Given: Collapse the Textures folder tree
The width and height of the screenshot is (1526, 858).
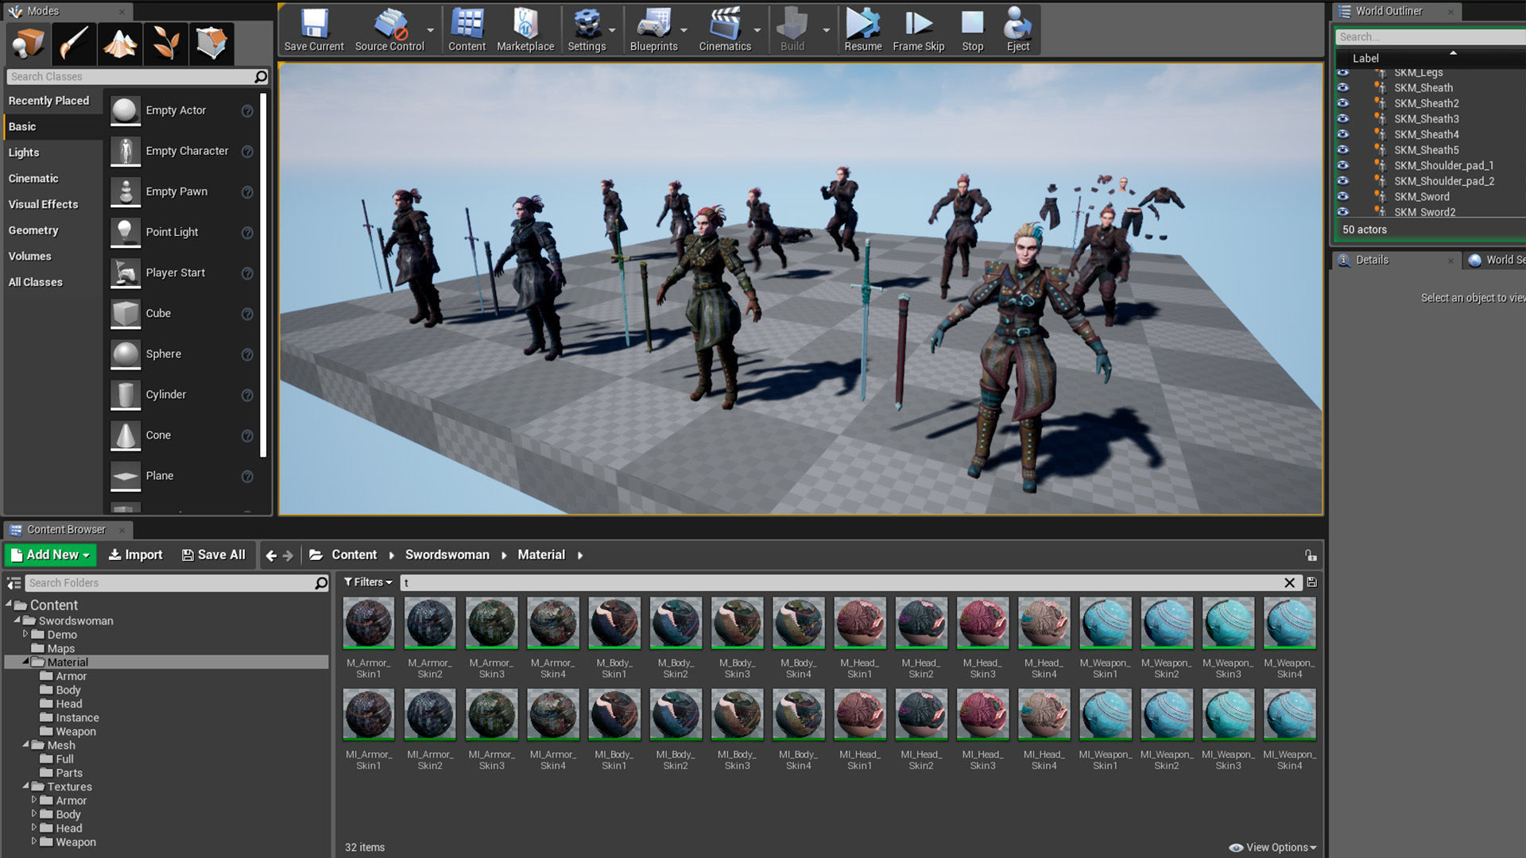Looking at the screenshot, I should pyautogui.click(x=26, y=786).
